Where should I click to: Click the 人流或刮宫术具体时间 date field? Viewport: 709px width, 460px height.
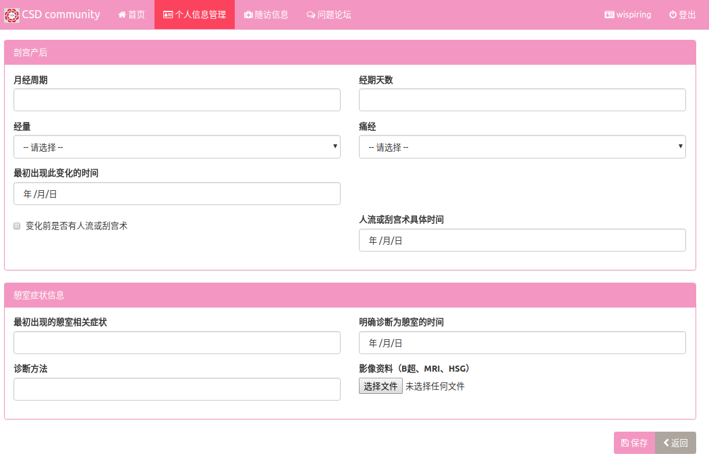click(x=522, y=241)
